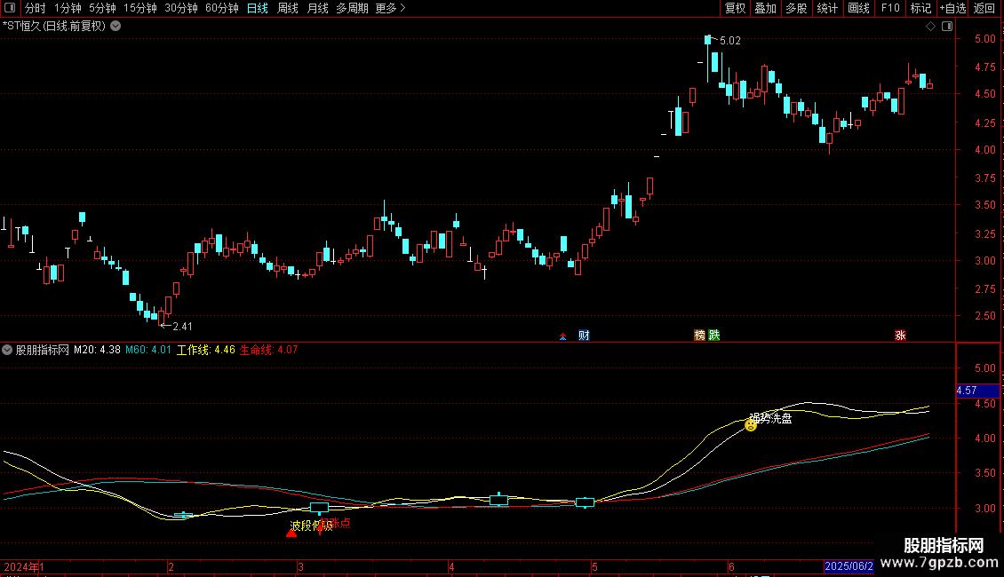
Task: Expand the *ST恒久 chart title dropdown
Action: 116,27
